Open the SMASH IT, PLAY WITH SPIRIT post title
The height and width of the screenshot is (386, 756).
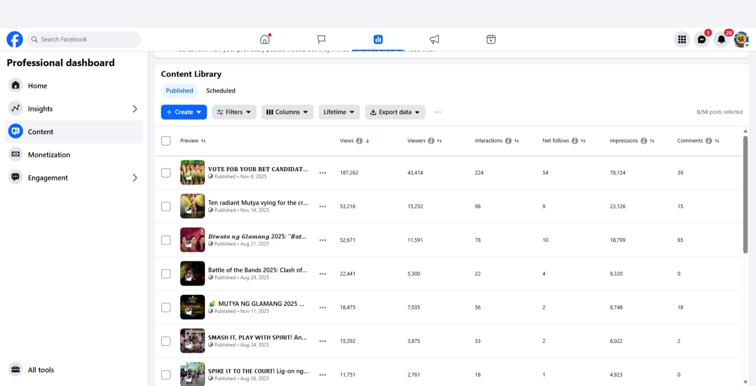257,338
